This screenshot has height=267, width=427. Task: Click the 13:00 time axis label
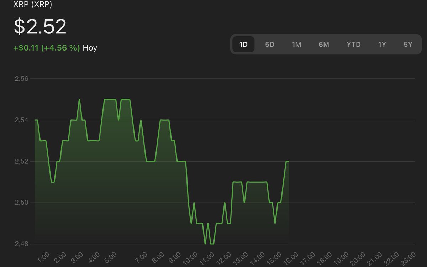coord(241,258)
